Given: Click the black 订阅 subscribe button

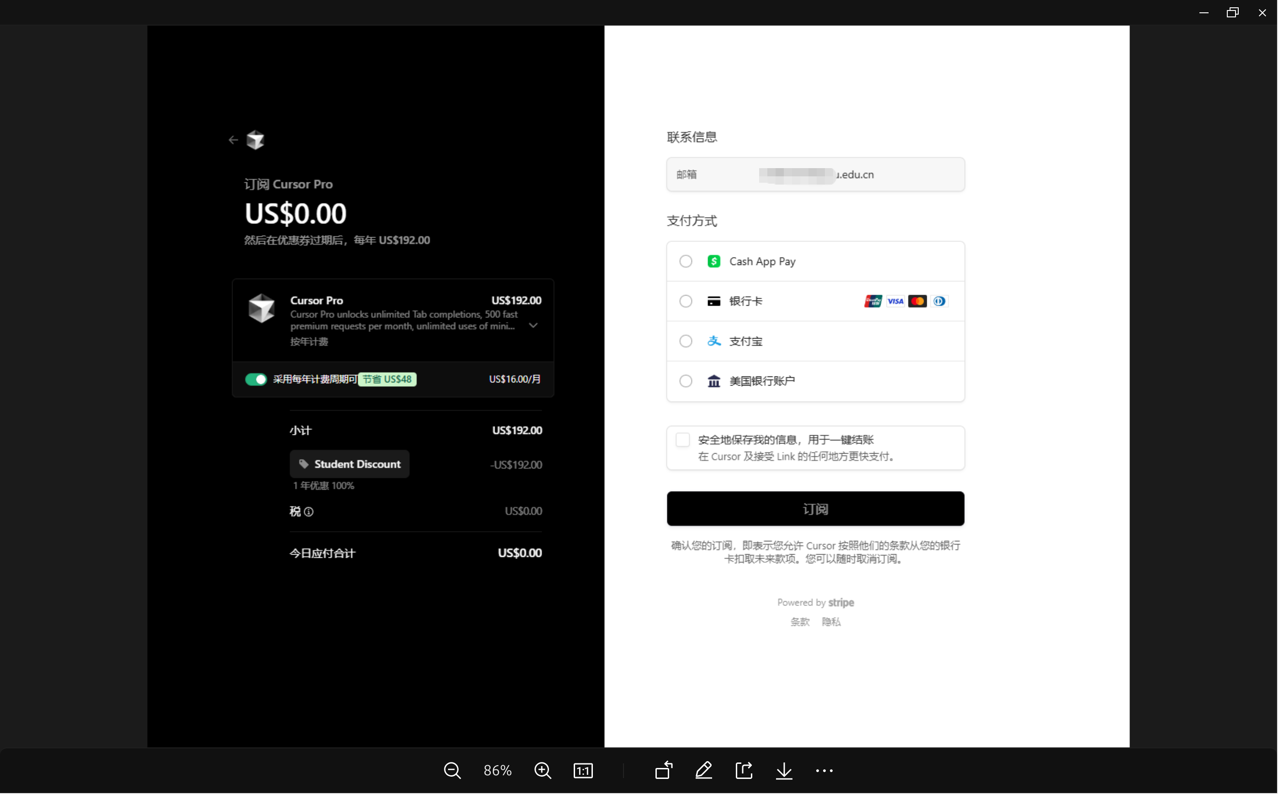Looking at the screenshot, I should tap(815, 509).
